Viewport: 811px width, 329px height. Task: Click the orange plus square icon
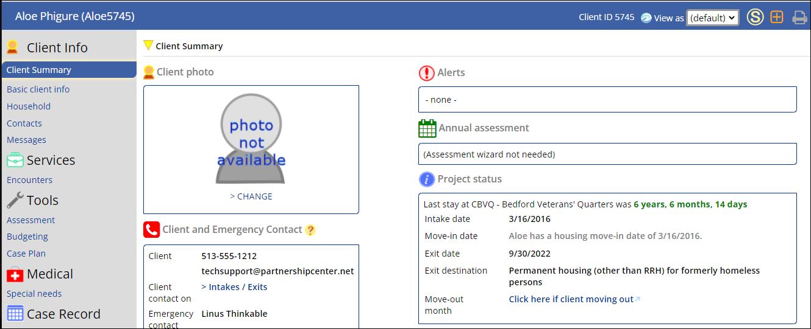pyautogui.click(x=776, y=17)
